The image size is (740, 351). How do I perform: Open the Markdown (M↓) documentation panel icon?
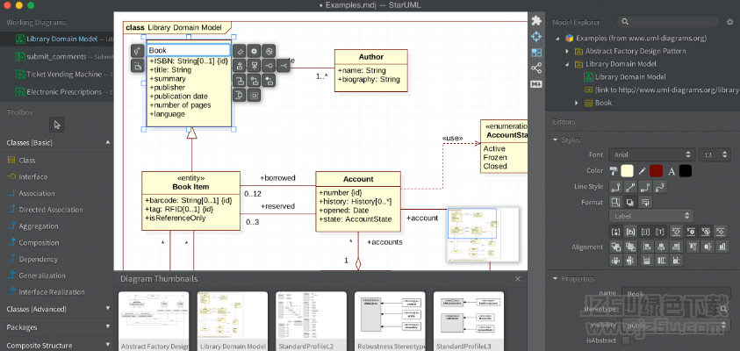[x=536, y=84]
